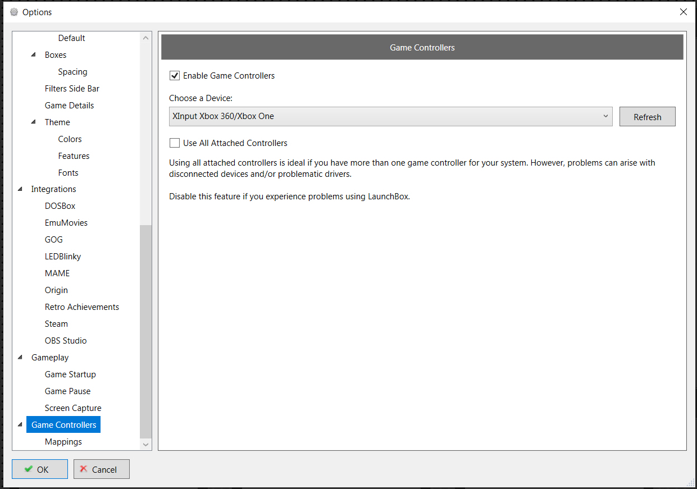This screenshot has height=489, width=697.
Task: Enable Use All Attached Controllers checkbox
Action: click(x=175, y=143)
